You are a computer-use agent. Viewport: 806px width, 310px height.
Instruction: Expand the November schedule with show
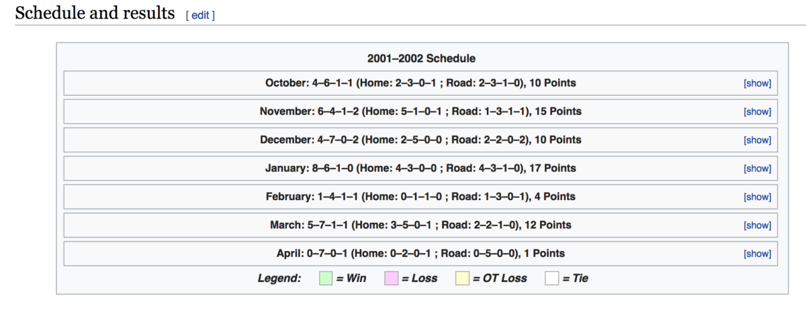click(x=757, y=112)
